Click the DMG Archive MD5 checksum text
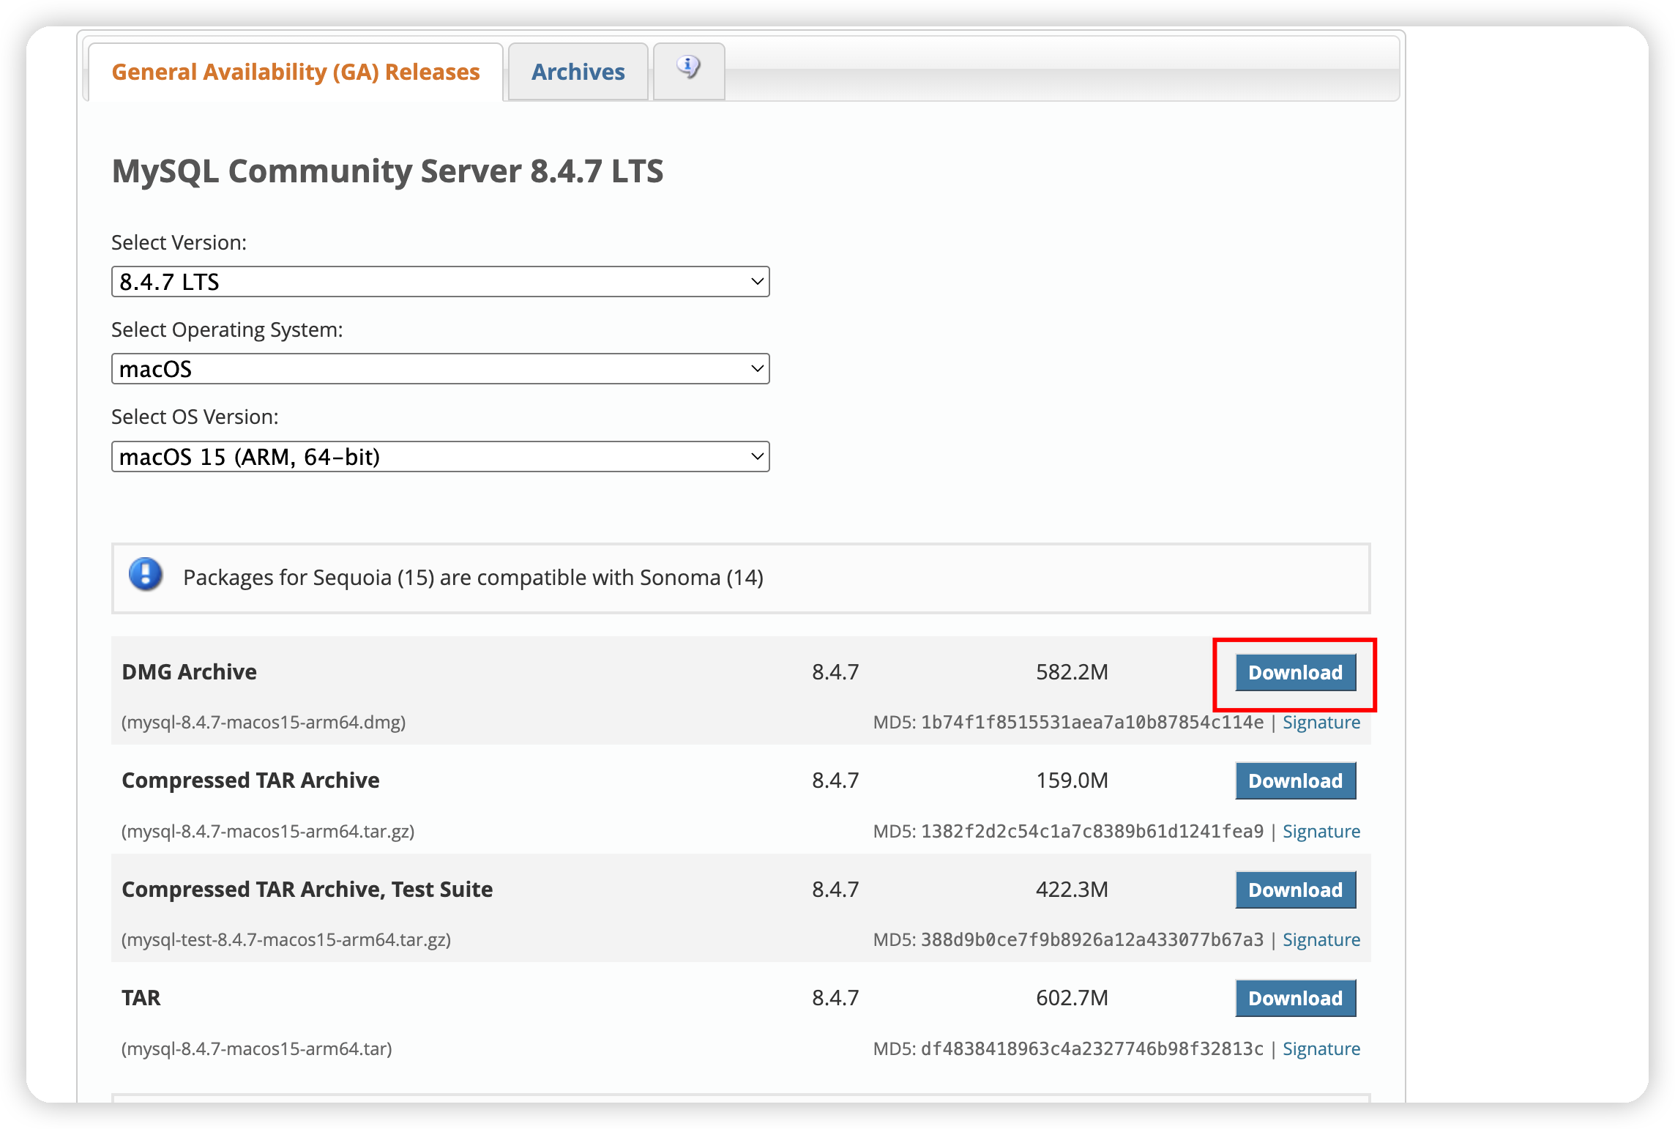Image resolution: width=1675 pixels, height=1129 pixels. tap(1091, 723)
